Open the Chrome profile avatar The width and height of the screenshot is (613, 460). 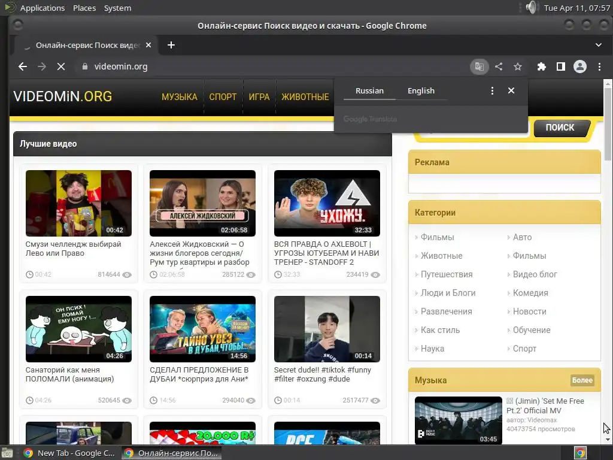coord(579,66)
